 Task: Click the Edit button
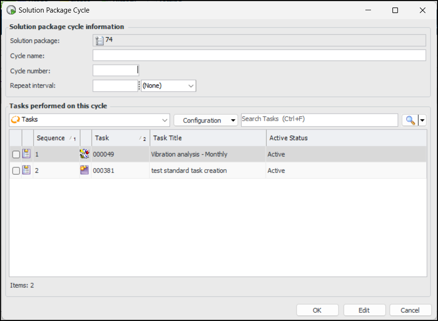point(364,310)
